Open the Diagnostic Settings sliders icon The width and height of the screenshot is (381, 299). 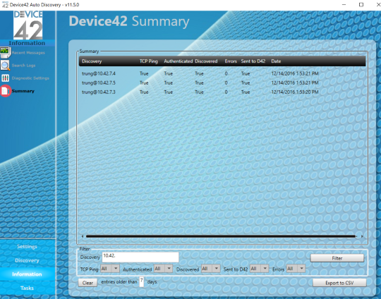[5, 78]
